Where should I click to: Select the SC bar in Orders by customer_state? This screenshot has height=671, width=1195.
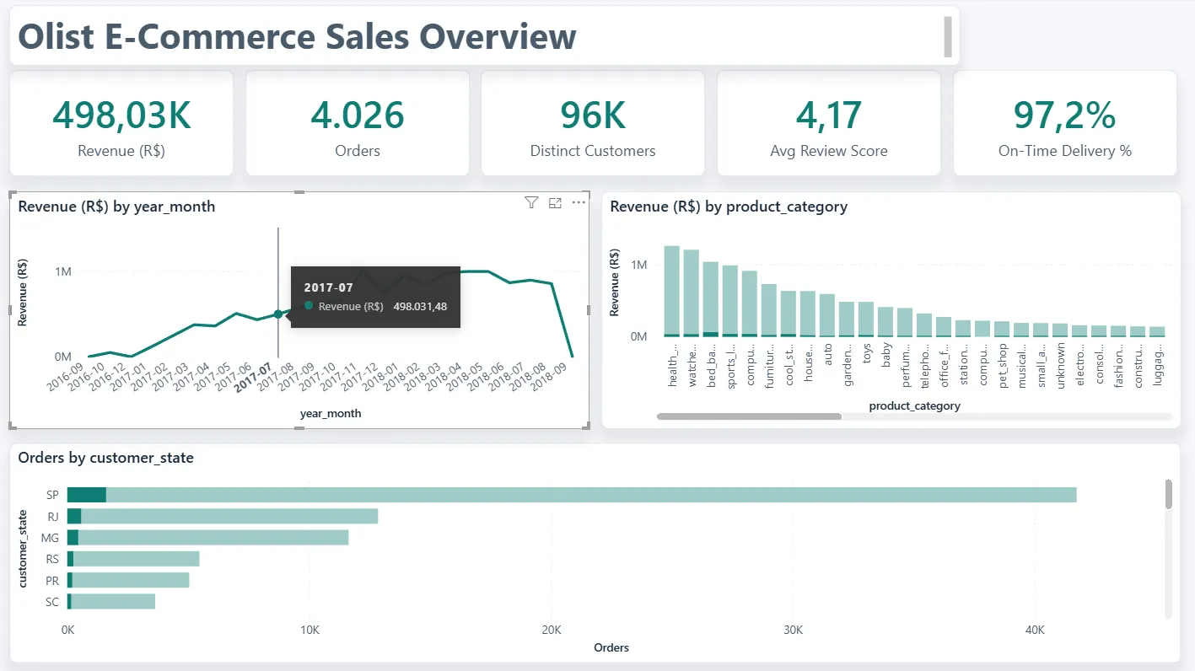pyautogui.click(x=111, y=602)
